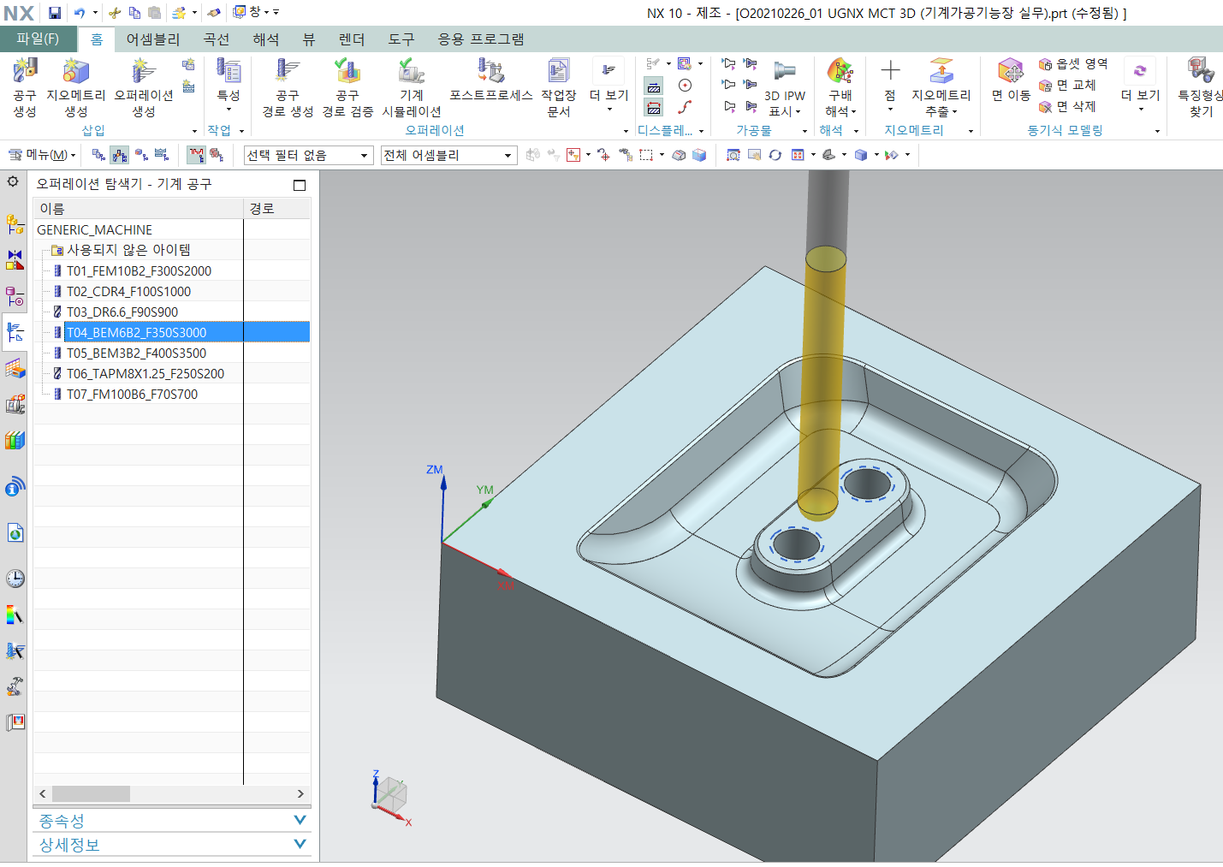Select tool T01_FEM10B2_F300S2000 in tree
1223x867 pixels.
[x=139, y=270]
